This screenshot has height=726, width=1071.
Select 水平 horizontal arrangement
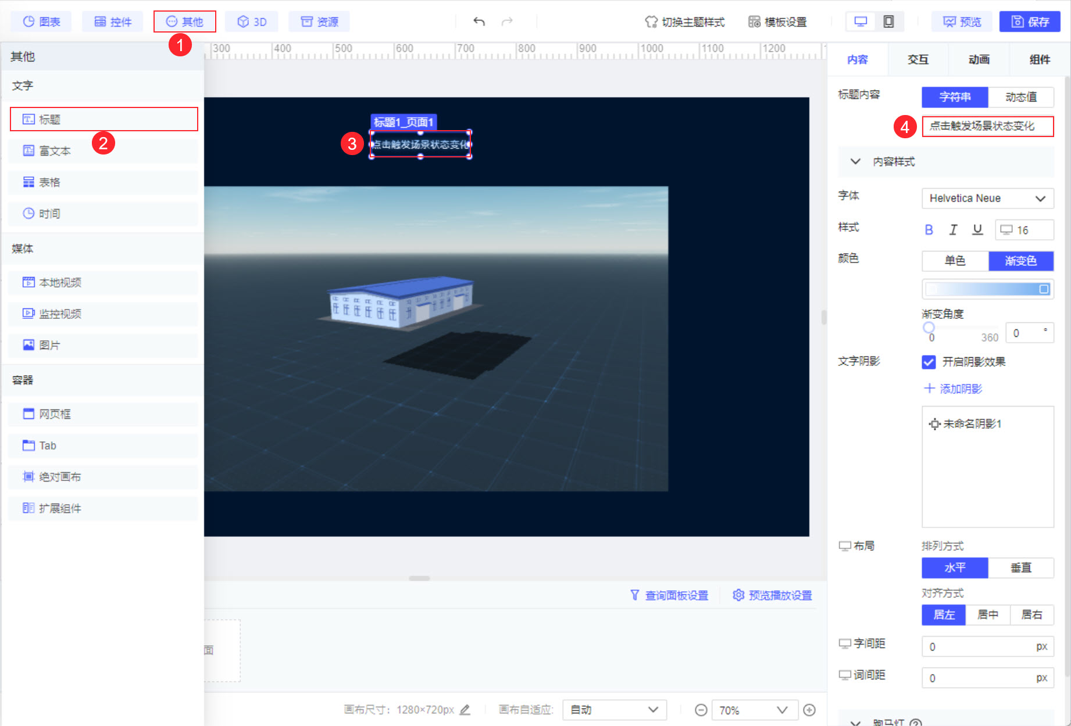click(955, 567)
